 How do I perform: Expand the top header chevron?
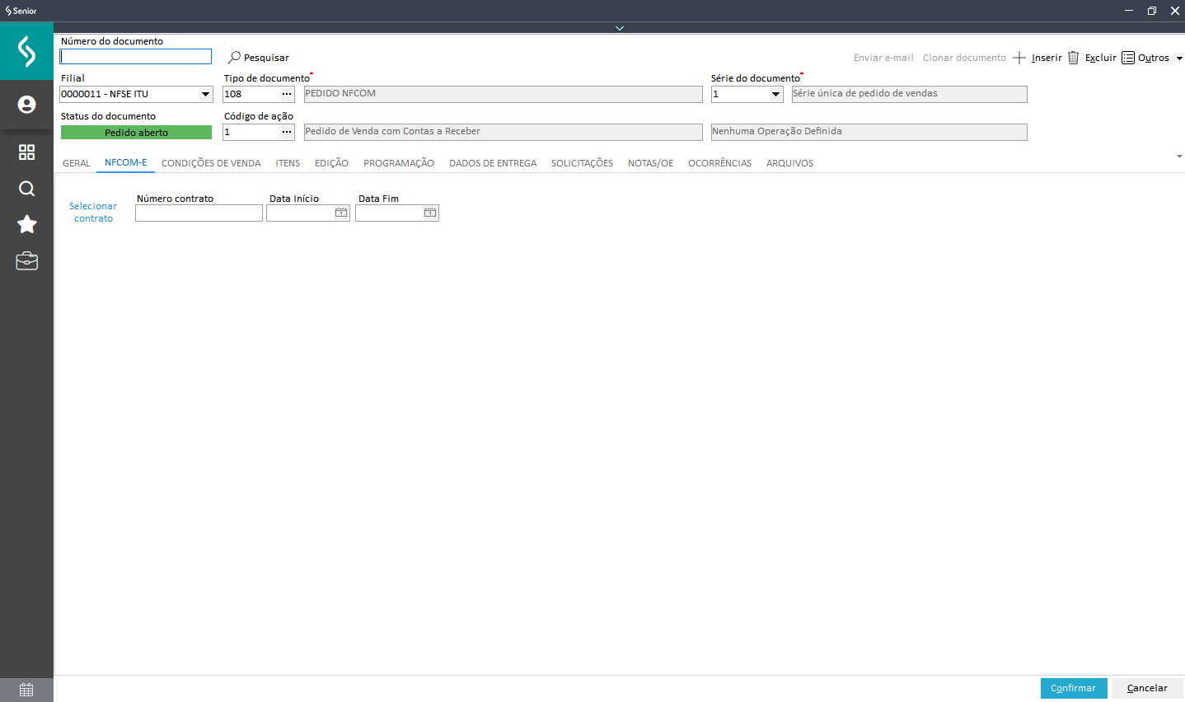620,28
